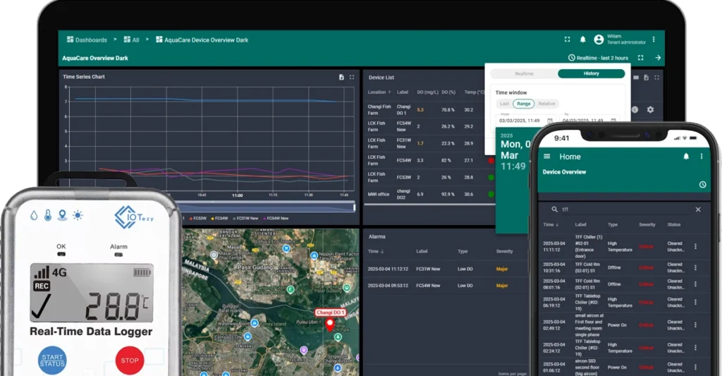
Task: Show column selector in Device List header
Action: pyautogui.click(x=636, y=78)
